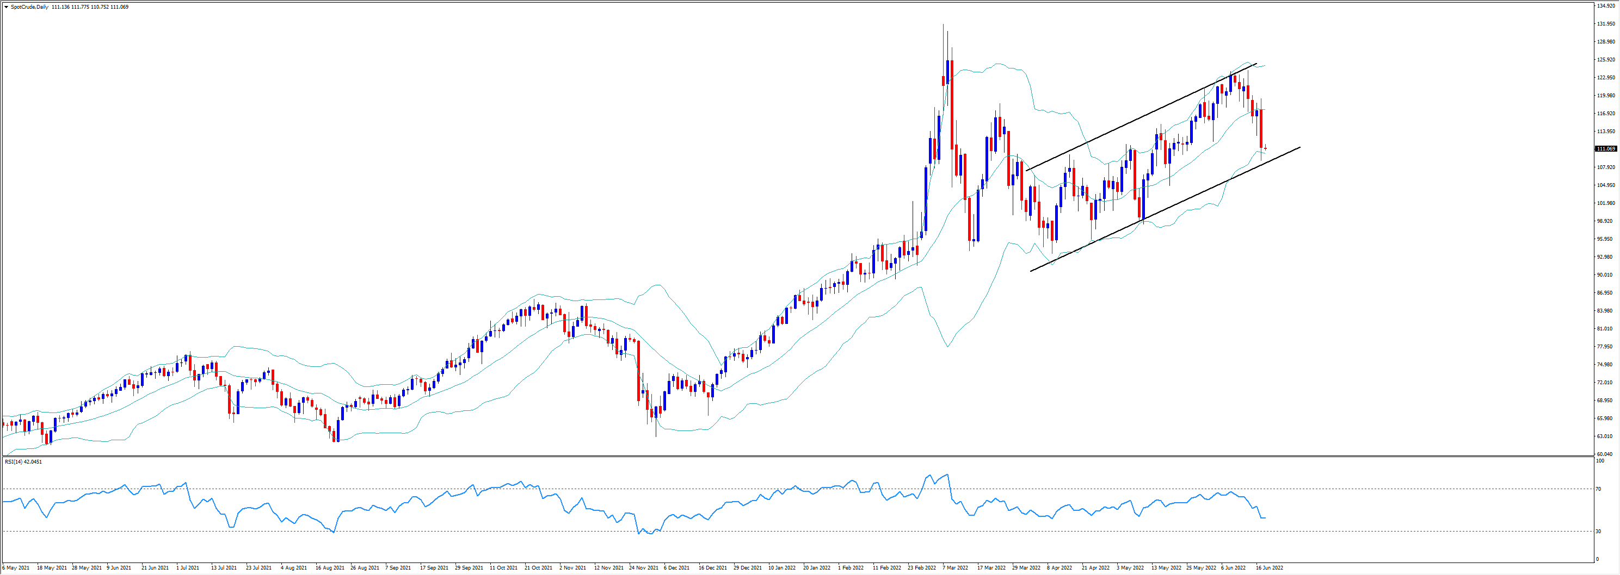Viewport: 1620px width, 575px height.
Task: Select the current price tag 111.069
Action: 1605,149
